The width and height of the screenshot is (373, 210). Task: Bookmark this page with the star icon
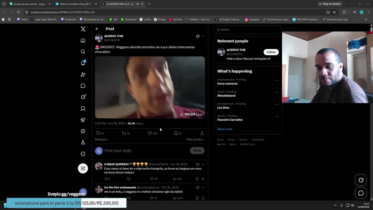pos(334,12)
